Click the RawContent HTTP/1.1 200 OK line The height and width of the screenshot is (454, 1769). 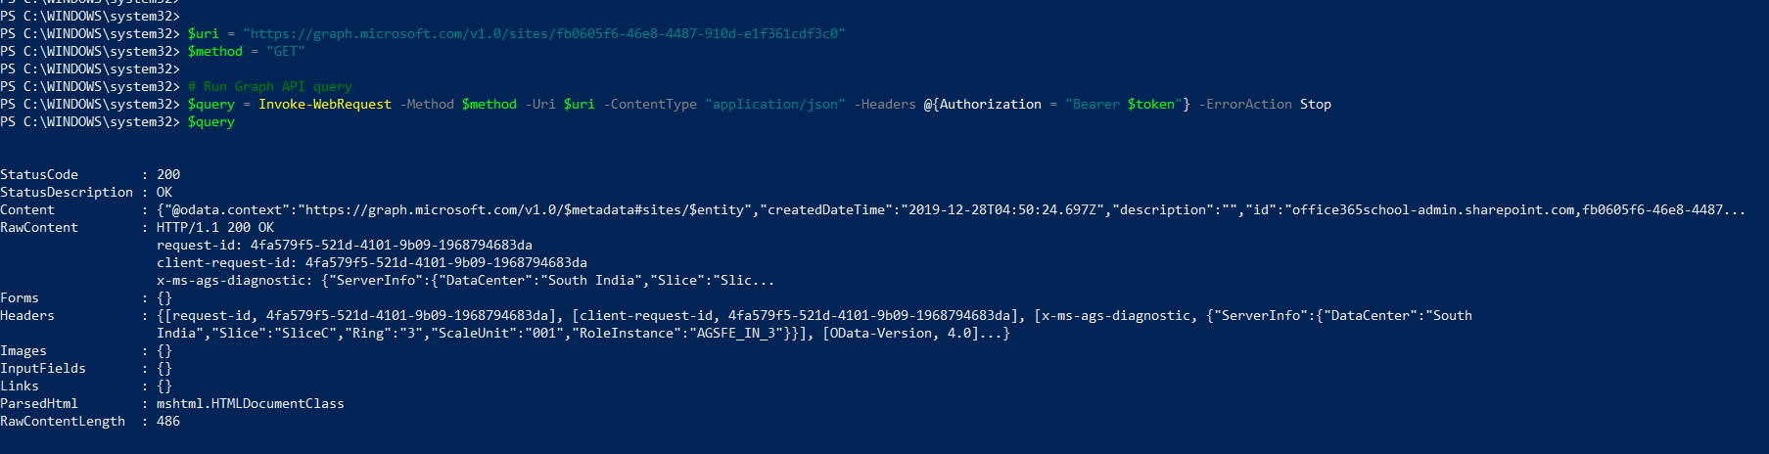coord(215,227)
